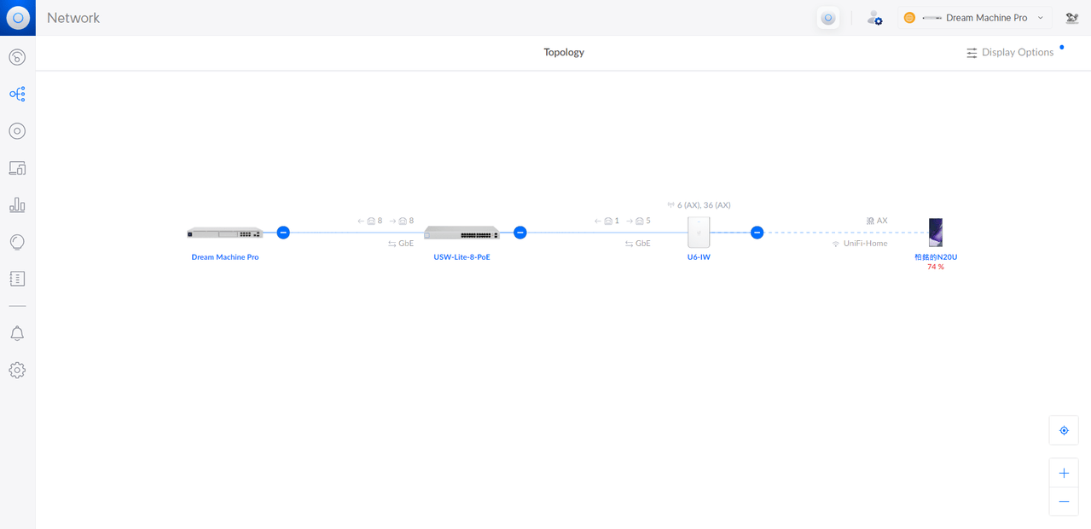Open the Dashboard icon in sidebar
1091x529 pixels.
[x=17, y=57]
